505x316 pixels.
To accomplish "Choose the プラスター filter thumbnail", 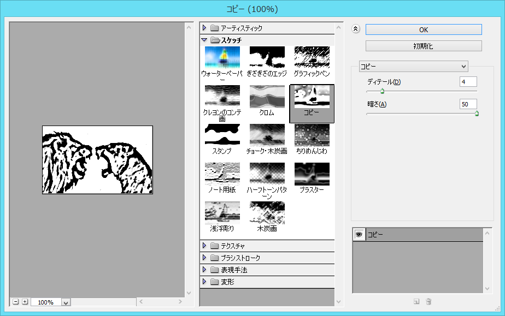I will (312, 174).
